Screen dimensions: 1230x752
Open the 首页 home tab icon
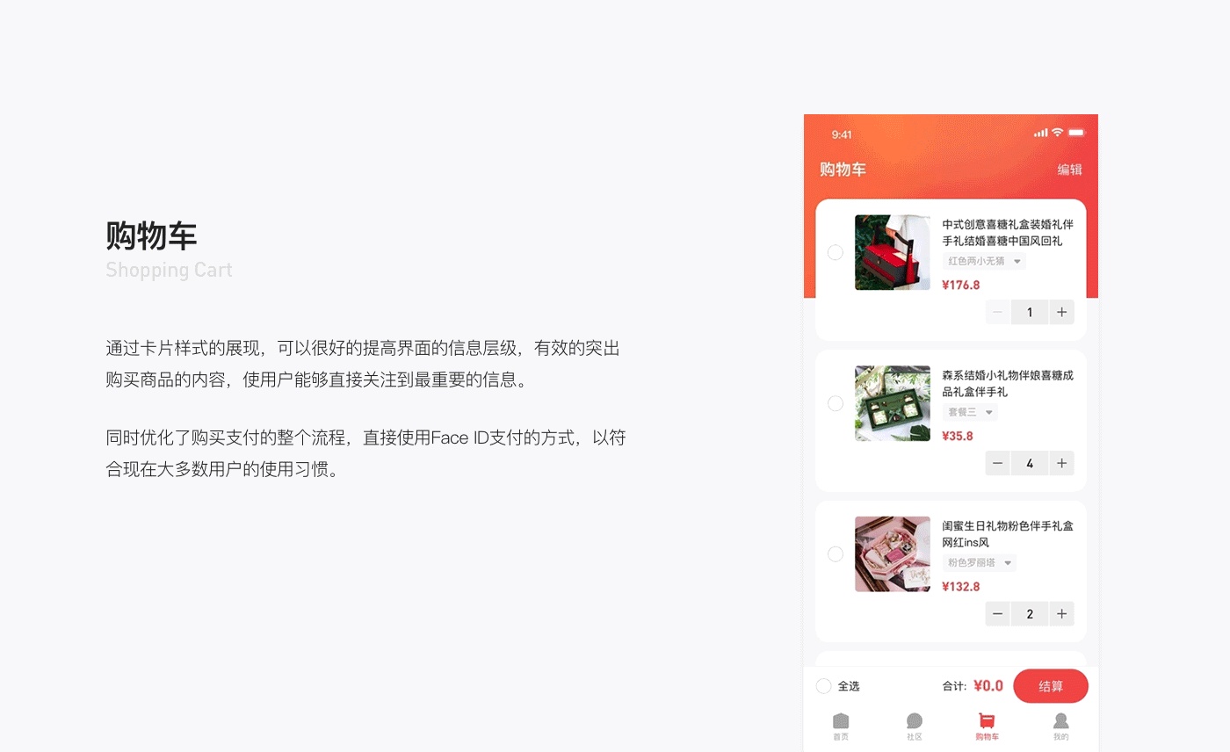point(841,721)
